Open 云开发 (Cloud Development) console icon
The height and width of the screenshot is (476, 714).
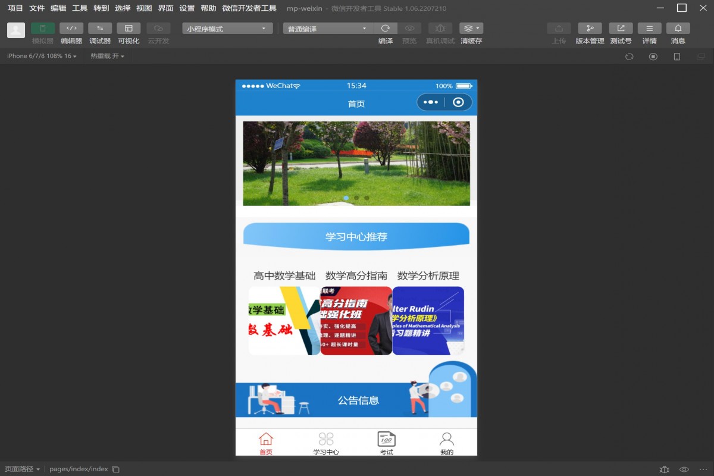[158, 28]
